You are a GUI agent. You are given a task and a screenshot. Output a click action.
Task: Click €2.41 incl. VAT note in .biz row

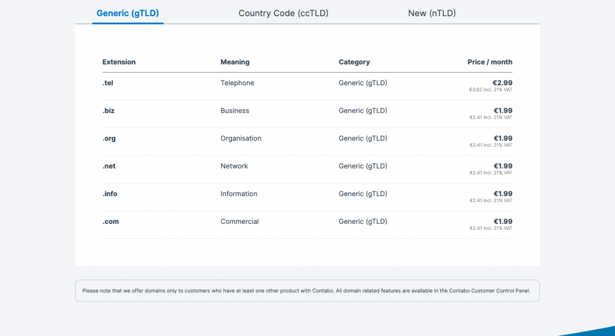pos(491,118)
